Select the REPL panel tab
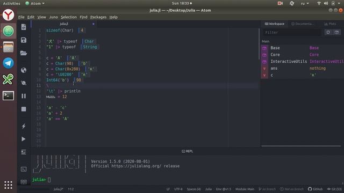 187,151
